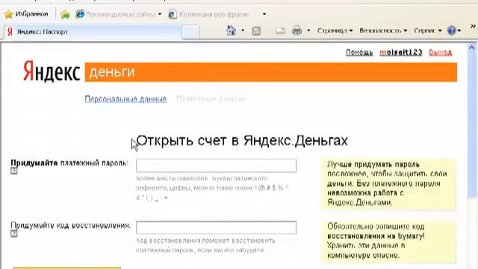Click the scrollbar up arrow
The height and width of the screenshot is (269, 478).
tap(472, 48)
